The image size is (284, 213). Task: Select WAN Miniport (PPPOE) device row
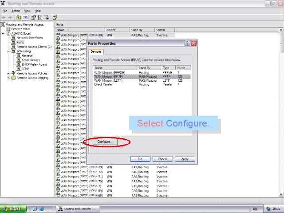[142, 72]
